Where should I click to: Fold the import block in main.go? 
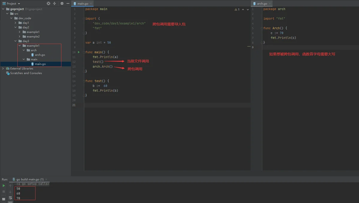pyautogui.click(x=84, y=19)
